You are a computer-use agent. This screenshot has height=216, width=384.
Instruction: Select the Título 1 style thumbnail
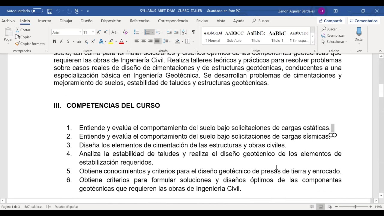tap(277, 36)
